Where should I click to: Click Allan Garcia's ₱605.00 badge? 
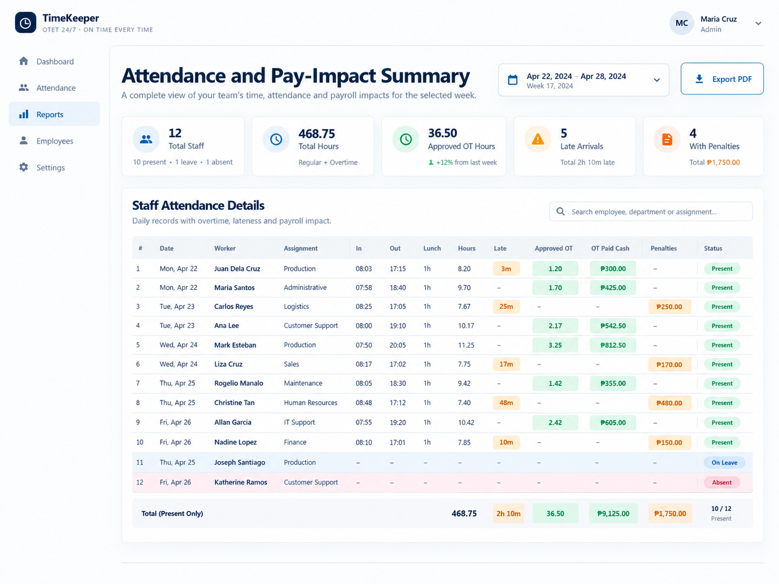point(613,423)
